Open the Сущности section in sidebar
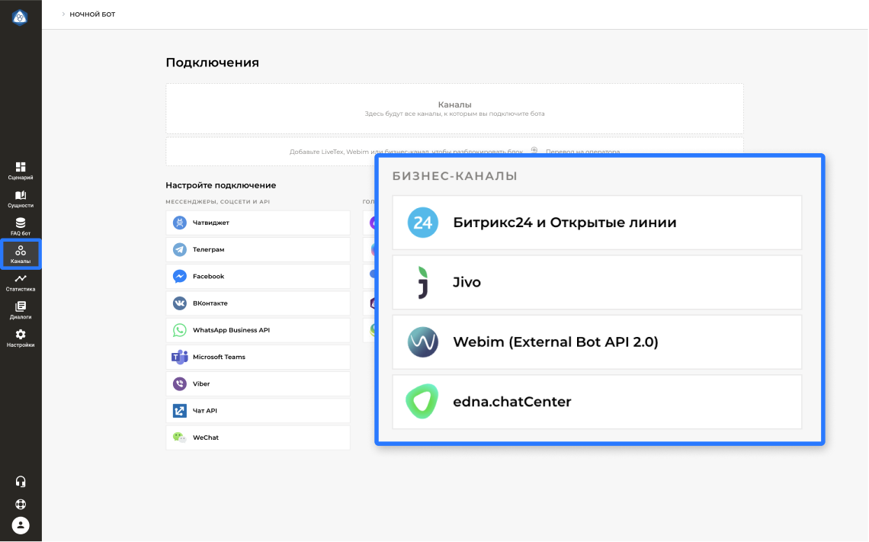Screen dimensions: 869x542 pyautogui.click(x=21, y=199)
